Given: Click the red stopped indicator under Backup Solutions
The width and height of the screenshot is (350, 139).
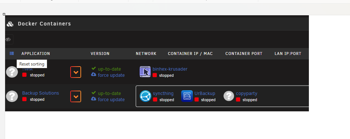Looking at the screenshot, I should click(x=24, y=99).
